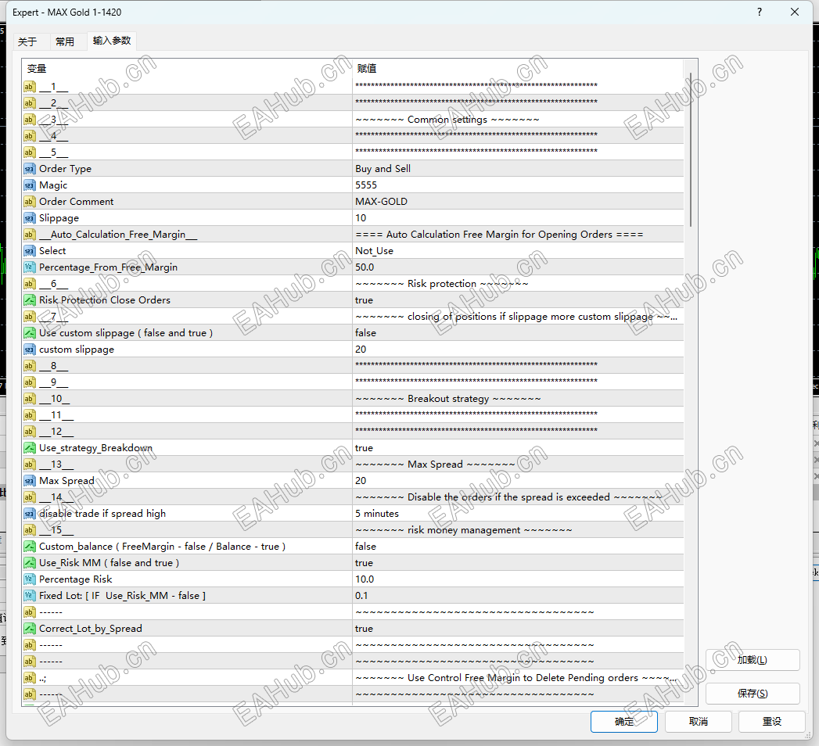
Task: Click the help question mark in title bar
Action: coord(760,12)
